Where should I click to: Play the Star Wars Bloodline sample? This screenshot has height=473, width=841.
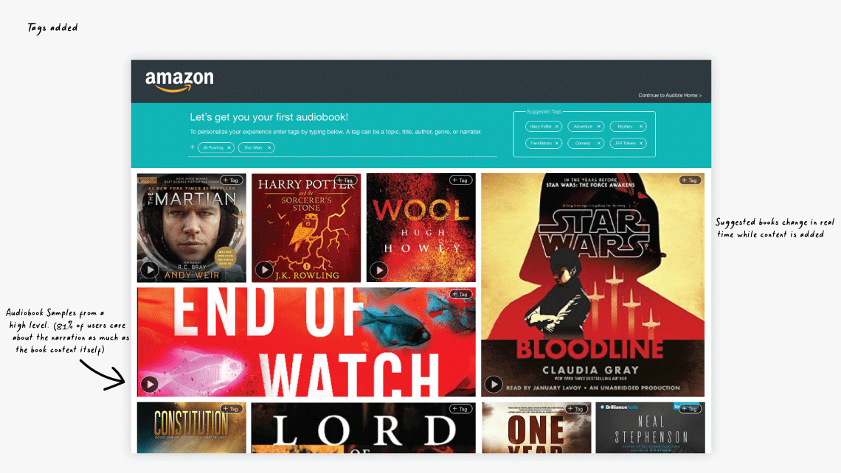coord(494,384)
